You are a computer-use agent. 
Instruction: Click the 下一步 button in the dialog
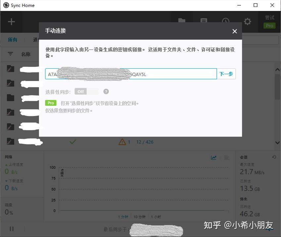(226, 74)
